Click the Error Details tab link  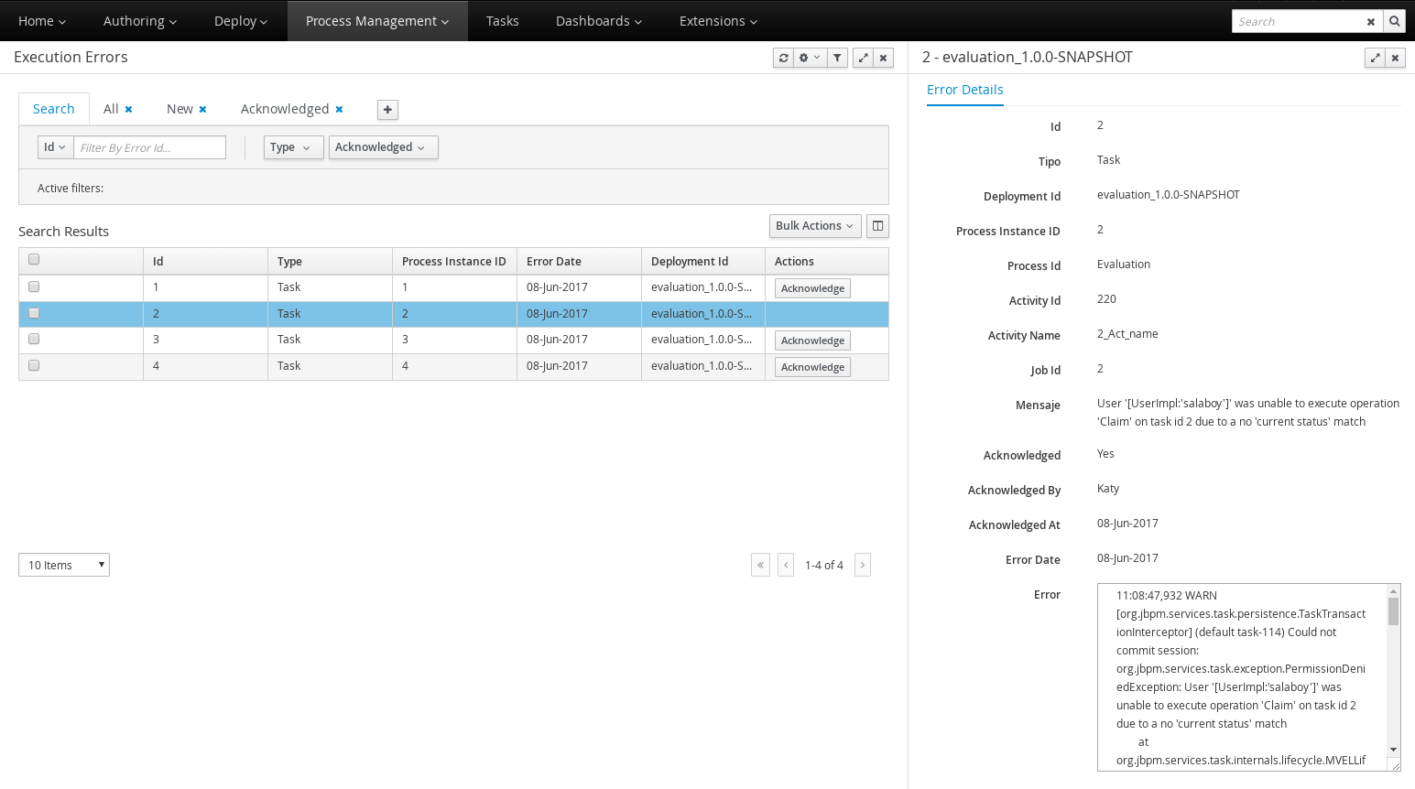(964, 90)
